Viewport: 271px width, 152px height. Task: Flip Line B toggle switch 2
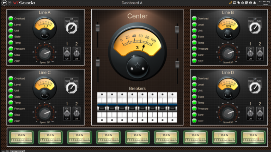tap(260, 54)
